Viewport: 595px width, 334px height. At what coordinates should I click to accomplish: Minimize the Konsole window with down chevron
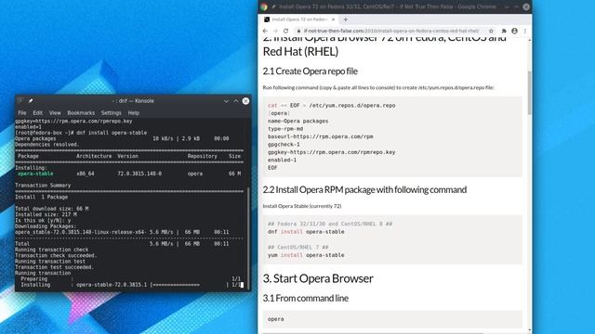226,101
